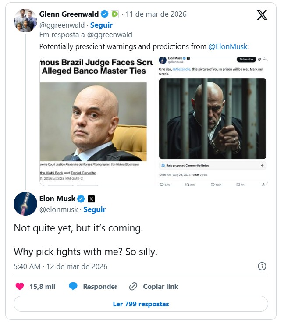Click the X logo in top-right corner

pos(262,15)
